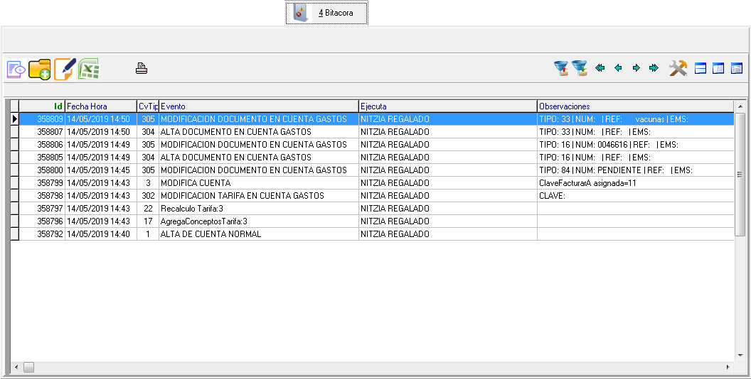Switch to vertical split layout view icon
This screenshot has height=379, width=751.
click(718, 69)
